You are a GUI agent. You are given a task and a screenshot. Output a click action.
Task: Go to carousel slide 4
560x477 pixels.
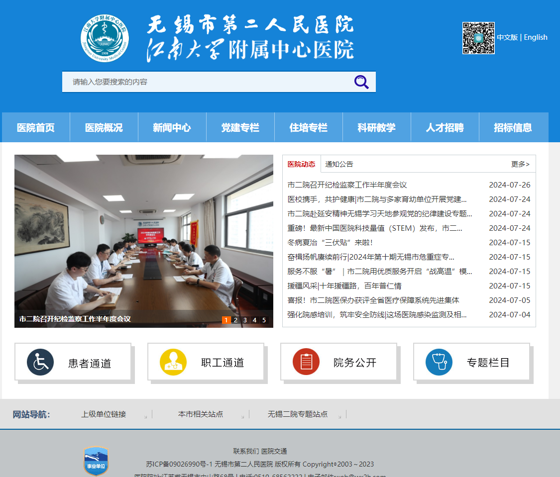click(255, 320)
